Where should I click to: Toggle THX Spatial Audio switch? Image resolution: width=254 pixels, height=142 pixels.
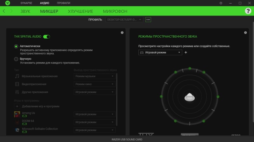(x=47, y=37)
